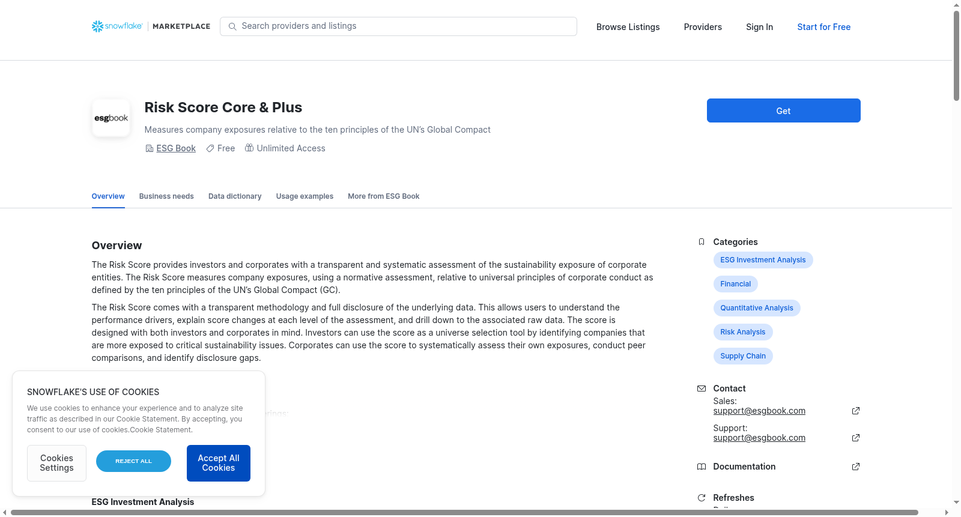Open the Support email external link icon
This screenshot has width=961, height=517.
(856, 438)
